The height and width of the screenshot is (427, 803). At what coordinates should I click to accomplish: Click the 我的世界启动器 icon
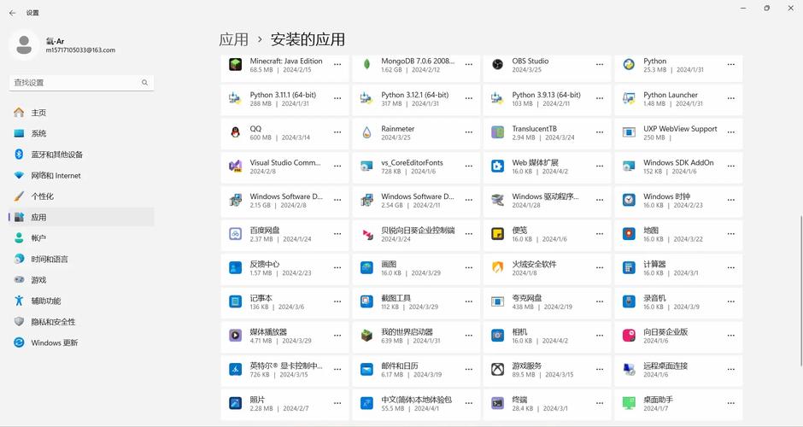(366, 336)
